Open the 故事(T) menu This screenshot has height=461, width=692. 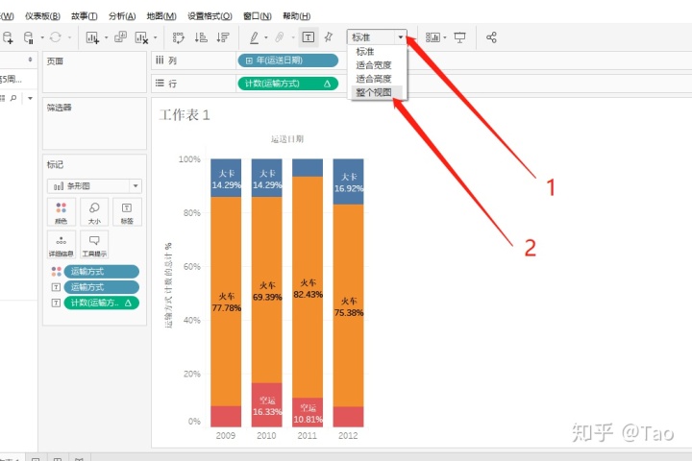coord(84,16)
